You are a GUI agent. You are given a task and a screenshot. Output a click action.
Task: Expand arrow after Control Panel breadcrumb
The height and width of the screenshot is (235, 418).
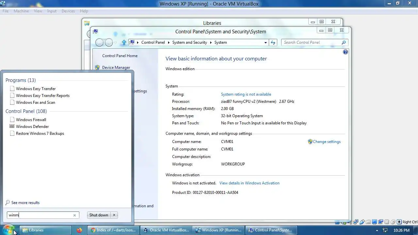pyautogui.click(x=169, y=42)
